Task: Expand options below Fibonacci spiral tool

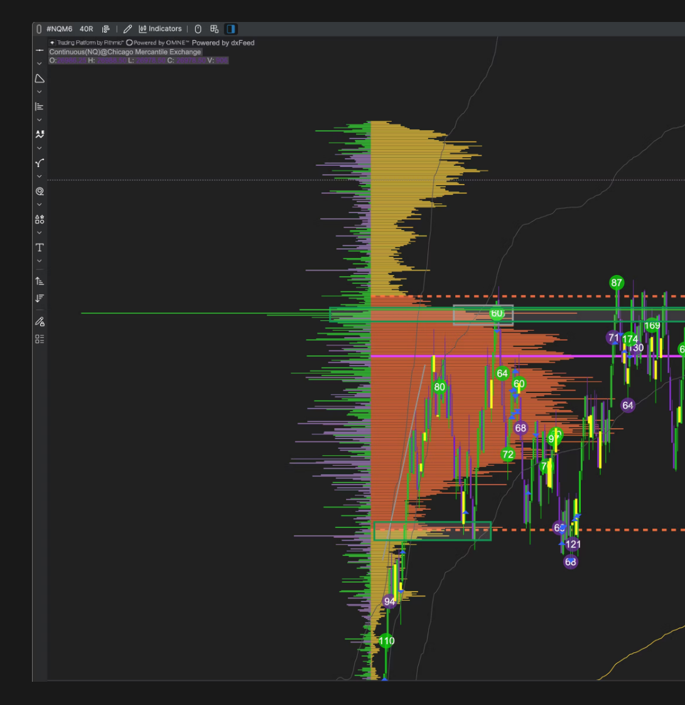Action: click(40, 205)
